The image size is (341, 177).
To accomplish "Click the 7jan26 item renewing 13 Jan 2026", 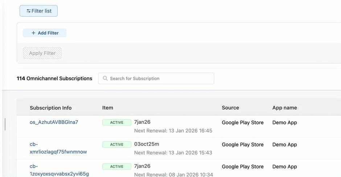I will pyautogui.click(x=142, y=122).
